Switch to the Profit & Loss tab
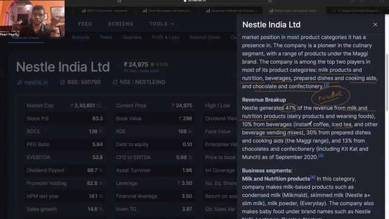This screenshot has height=219, width=389. [165, 37]
